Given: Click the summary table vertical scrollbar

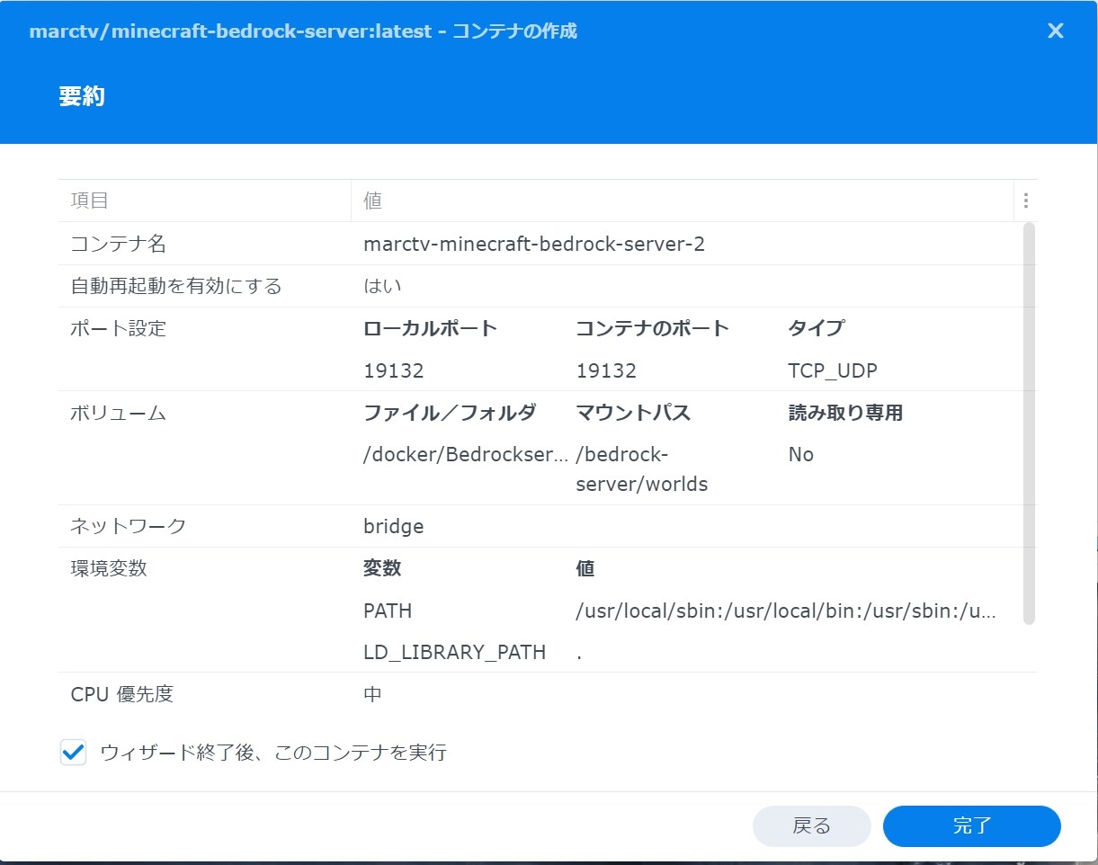Looking at the screenshot, I should (x=1029, y=423).
